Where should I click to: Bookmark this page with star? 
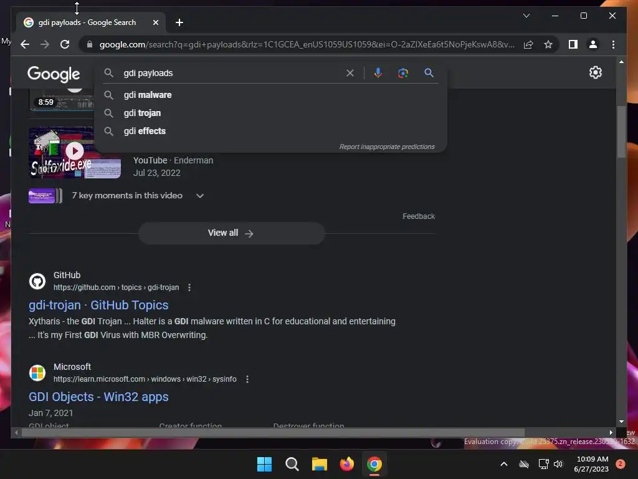[x=548, y=44]
